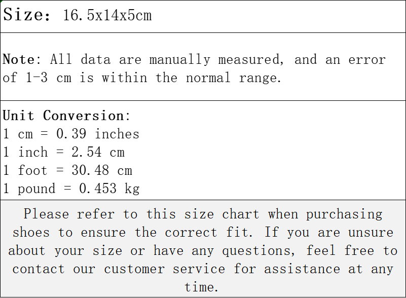Click the 0.453 kg value
The width and height of the screenshot is (406, 298).
pos(109,189)
